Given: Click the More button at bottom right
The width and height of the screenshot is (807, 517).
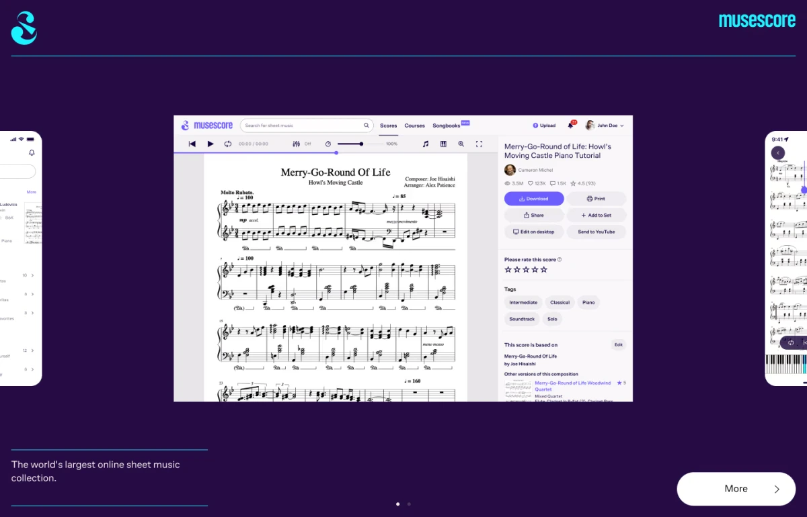Looking at the screenshot, I should [736, 489].
